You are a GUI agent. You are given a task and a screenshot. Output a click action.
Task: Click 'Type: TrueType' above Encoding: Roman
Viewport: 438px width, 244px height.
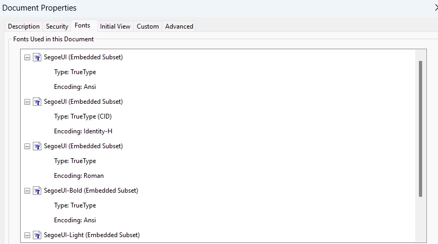pyautogui.click(x=75, y=161)
